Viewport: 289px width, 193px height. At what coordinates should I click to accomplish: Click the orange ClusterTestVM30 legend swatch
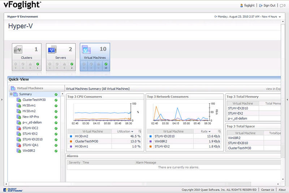[x=71, y=141]
